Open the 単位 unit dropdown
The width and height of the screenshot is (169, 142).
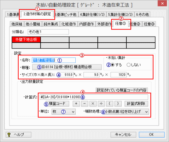[64, 112]
